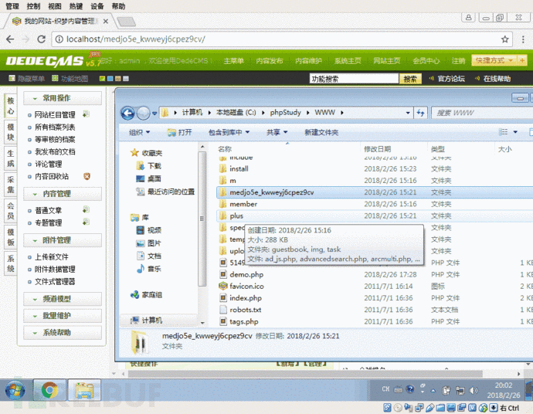Switch to 核心 sidebar tab
Screen dimensions: 533x414
pyautogui.click(x=11, y=106)
